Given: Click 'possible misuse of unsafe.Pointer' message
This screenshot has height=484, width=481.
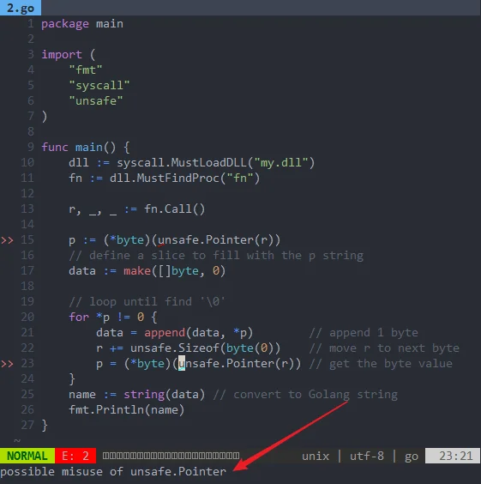Looking at the screenshot, I should (113, 472).
